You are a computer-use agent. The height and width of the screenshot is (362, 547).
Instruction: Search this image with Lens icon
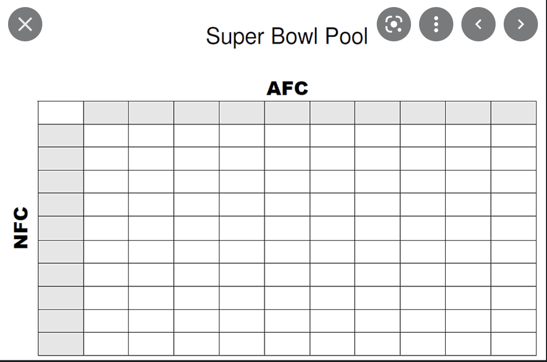[x=394, y=24]
